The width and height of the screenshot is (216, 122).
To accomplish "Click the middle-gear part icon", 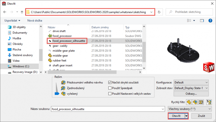I will pos(50,56).
